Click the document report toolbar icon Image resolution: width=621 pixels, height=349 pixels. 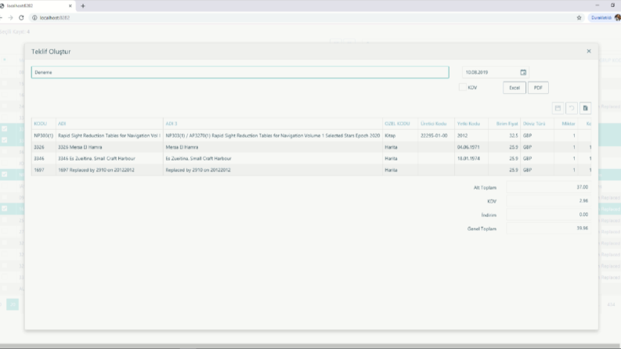tap(585, 108)
